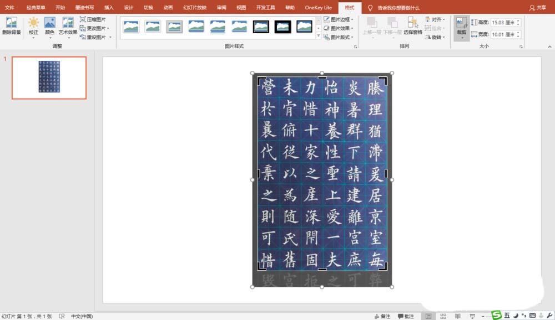Image resolution: width=555 pixels, height=320 pixels.
Task: Switch to Normal view icon in status bar
Action: 428,316
